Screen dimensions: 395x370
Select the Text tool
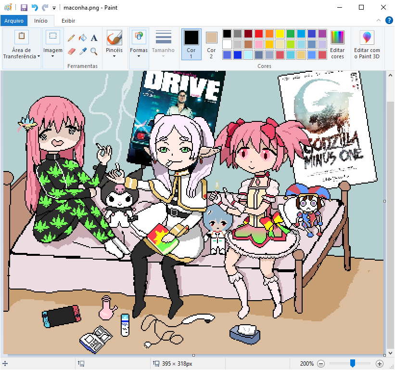pyautogui.click(x=94, y=38)
